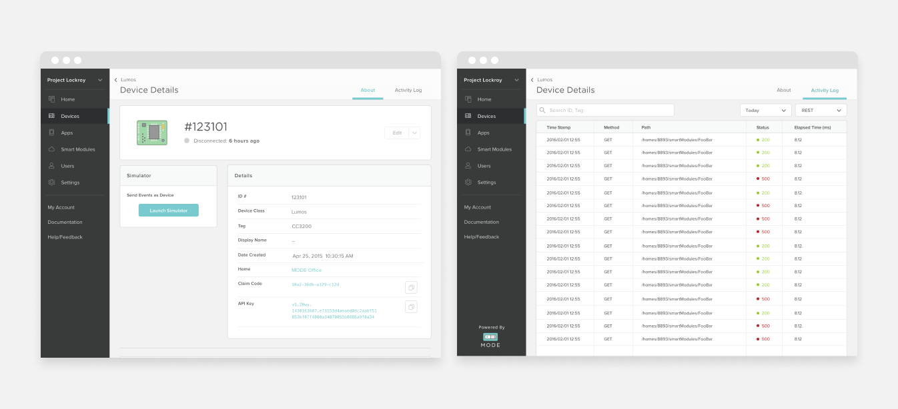The width and height of the screenshot is (898, 409).
Task: Open My Account in left window sidebar
Action: pyautogui.click(x=61, y=207)
